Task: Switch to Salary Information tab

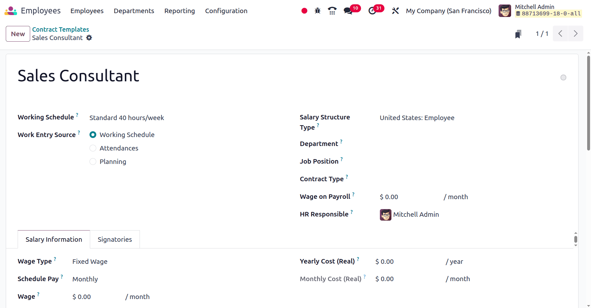Action: click(x=54, y=239)
